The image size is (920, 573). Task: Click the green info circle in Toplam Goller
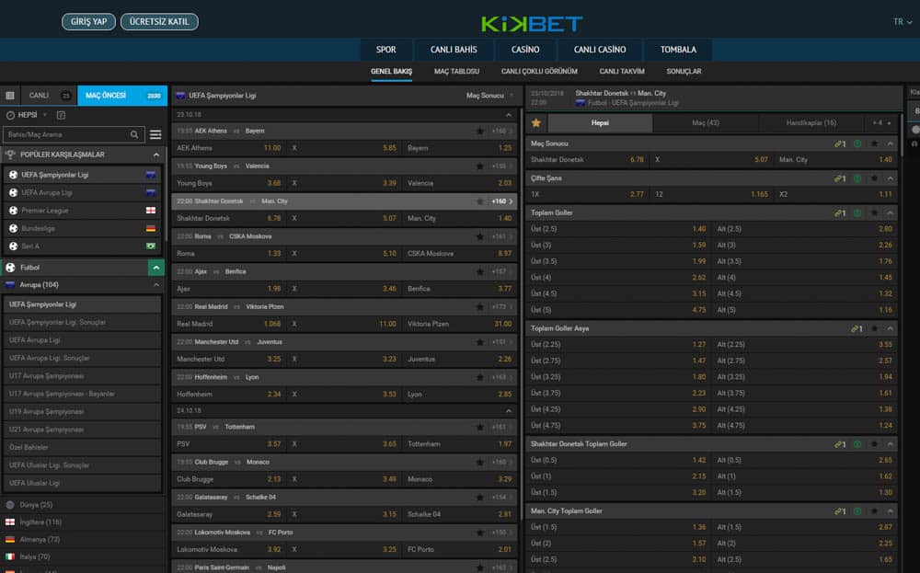tap(857, 212)
